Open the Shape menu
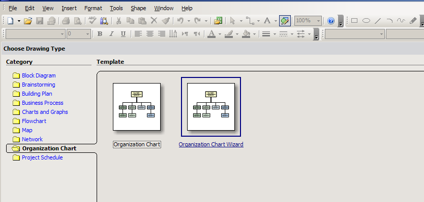The height and width of the screenshot is (202, 424). [138, 8]
